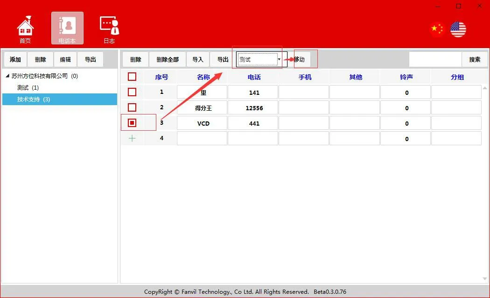
Task: Switch language with the China flag icon
Action: coord(437,29)
